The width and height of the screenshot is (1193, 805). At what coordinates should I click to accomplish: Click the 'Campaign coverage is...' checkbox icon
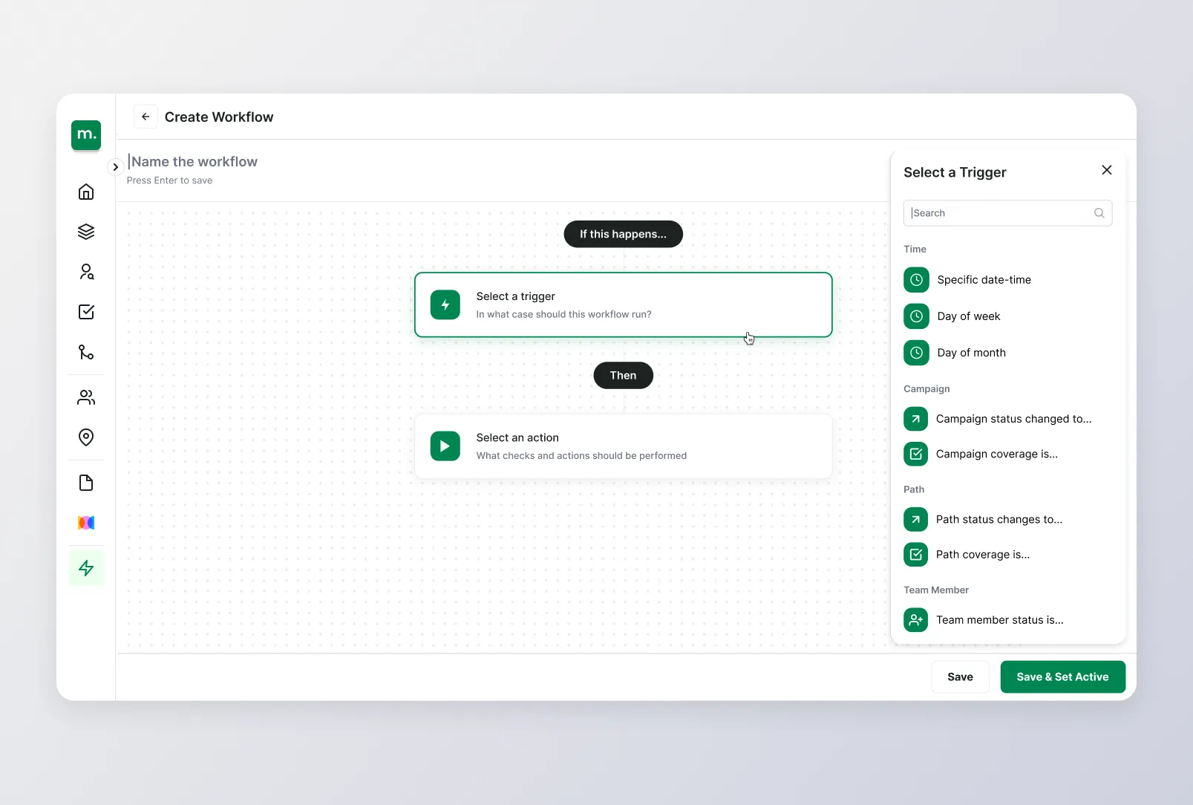point(915,454)
